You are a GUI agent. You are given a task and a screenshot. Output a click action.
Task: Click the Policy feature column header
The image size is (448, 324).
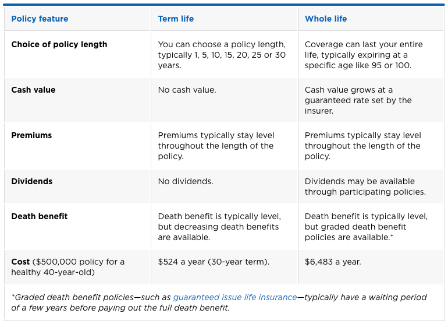coord(40,19)
